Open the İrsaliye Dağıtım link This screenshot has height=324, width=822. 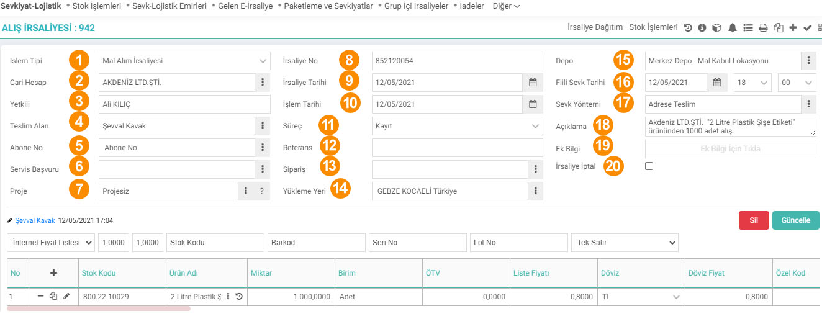point(595,27)
